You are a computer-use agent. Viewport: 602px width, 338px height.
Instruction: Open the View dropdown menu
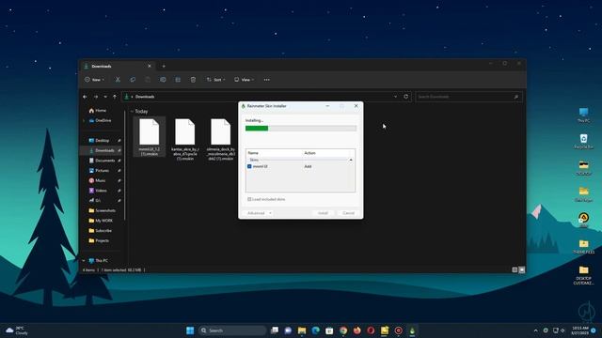point(245,80)
